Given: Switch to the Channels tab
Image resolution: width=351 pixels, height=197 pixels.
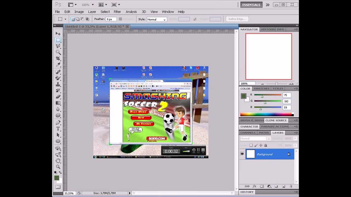Looking at the screenshot, I should 248,133.
